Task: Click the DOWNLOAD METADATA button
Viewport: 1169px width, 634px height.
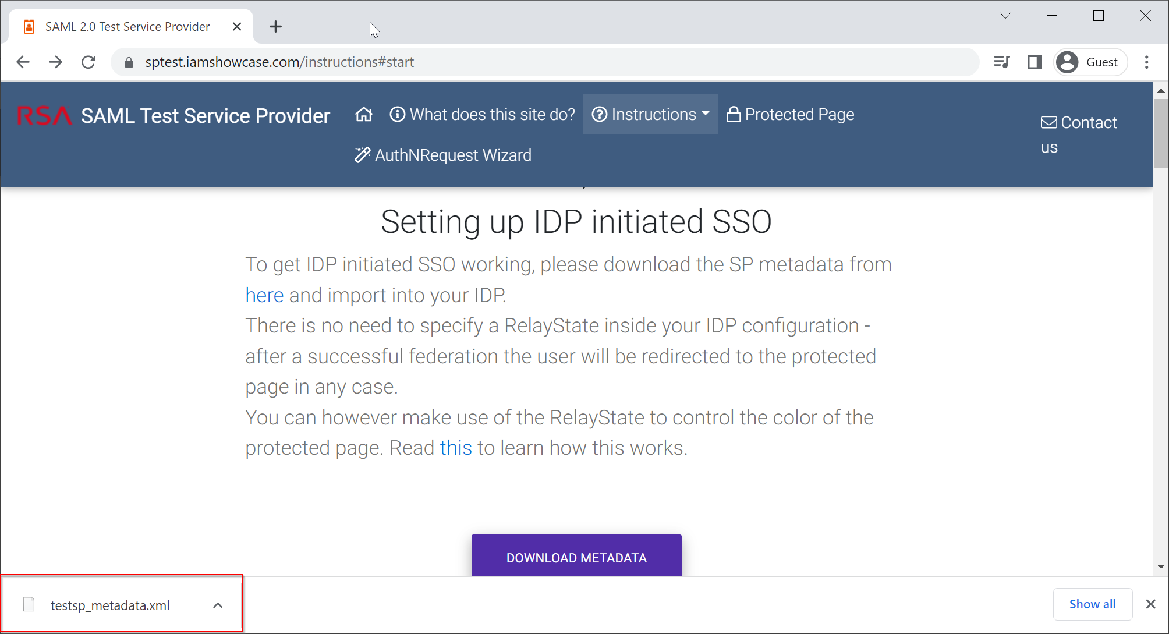Action: 576,557
